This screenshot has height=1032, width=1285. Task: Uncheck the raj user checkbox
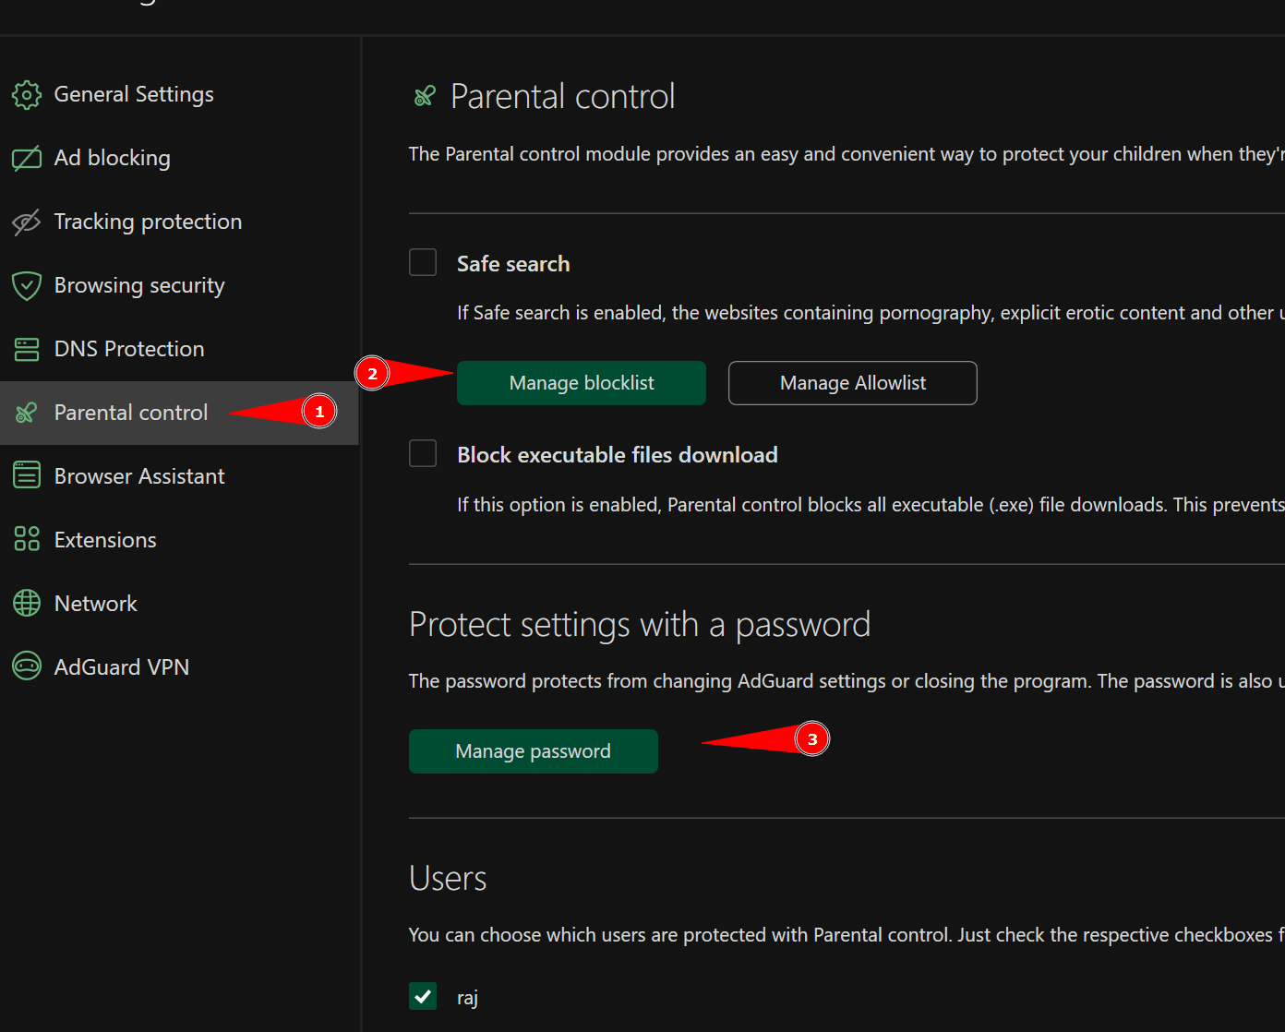[x=422, y=996]
